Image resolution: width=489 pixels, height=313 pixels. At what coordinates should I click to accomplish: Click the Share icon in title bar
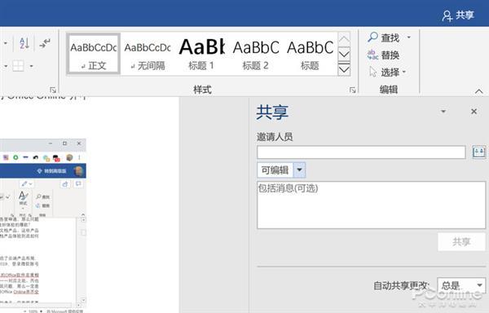click(x=447, y=15)
